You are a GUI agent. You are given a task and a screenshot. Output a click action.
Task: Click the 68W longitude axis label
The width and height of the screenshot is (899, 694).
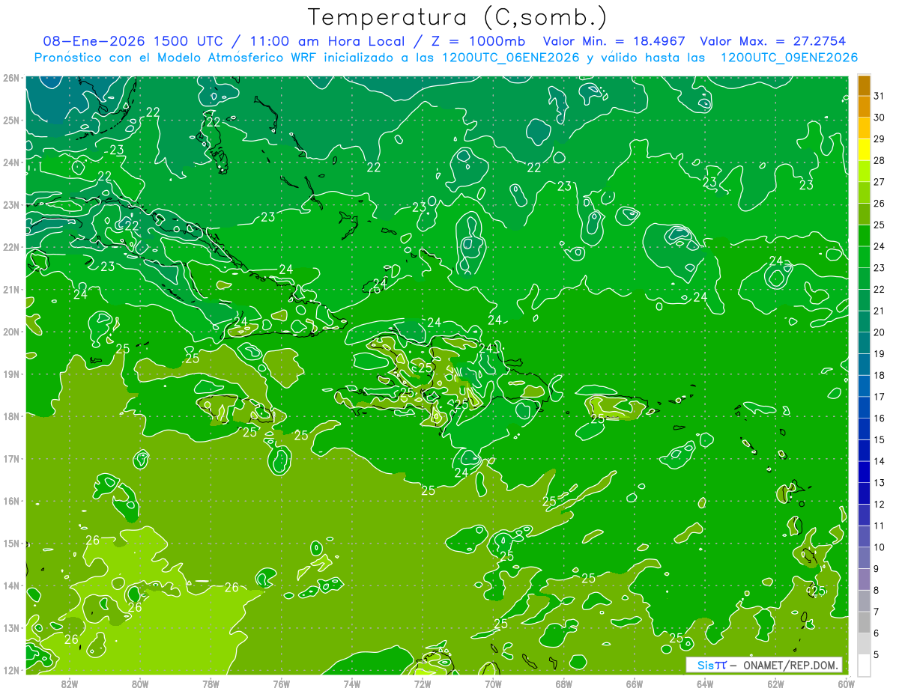[x=563, y=683]
